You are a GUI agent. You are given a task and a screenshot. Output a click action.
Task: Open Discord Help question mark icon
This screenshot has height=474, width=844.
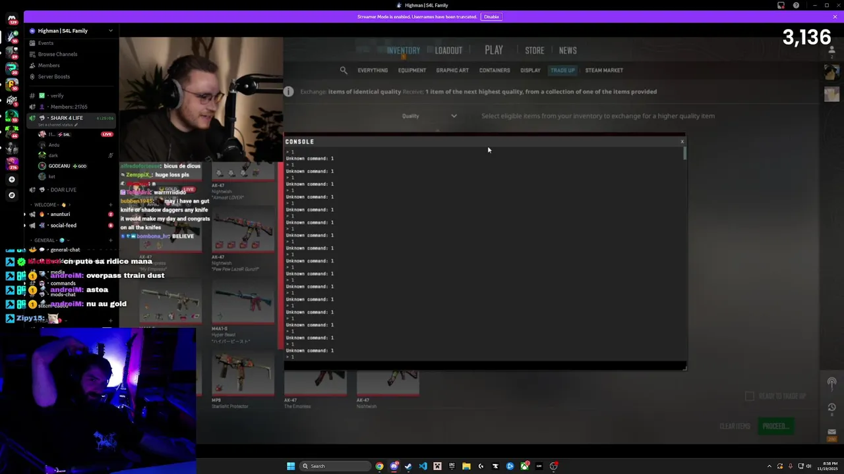(x=796, y=5)
